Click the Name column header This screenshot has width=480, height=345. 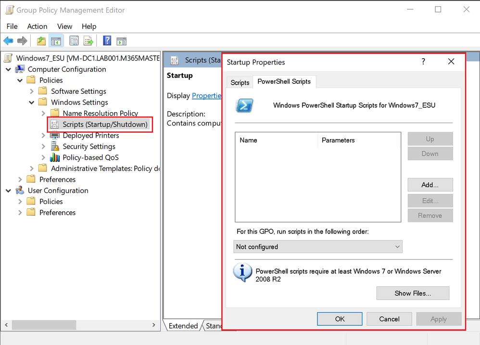coord(277,140)
